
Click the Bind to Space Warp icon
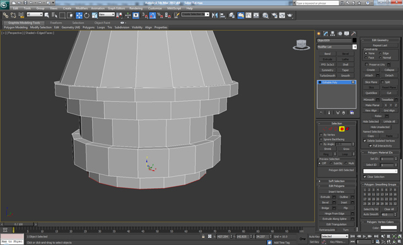21,15
